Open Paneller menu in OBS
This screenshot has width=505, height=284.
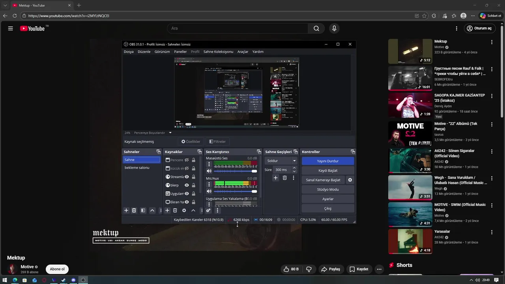pyautogui.click(x=180, y=52)
